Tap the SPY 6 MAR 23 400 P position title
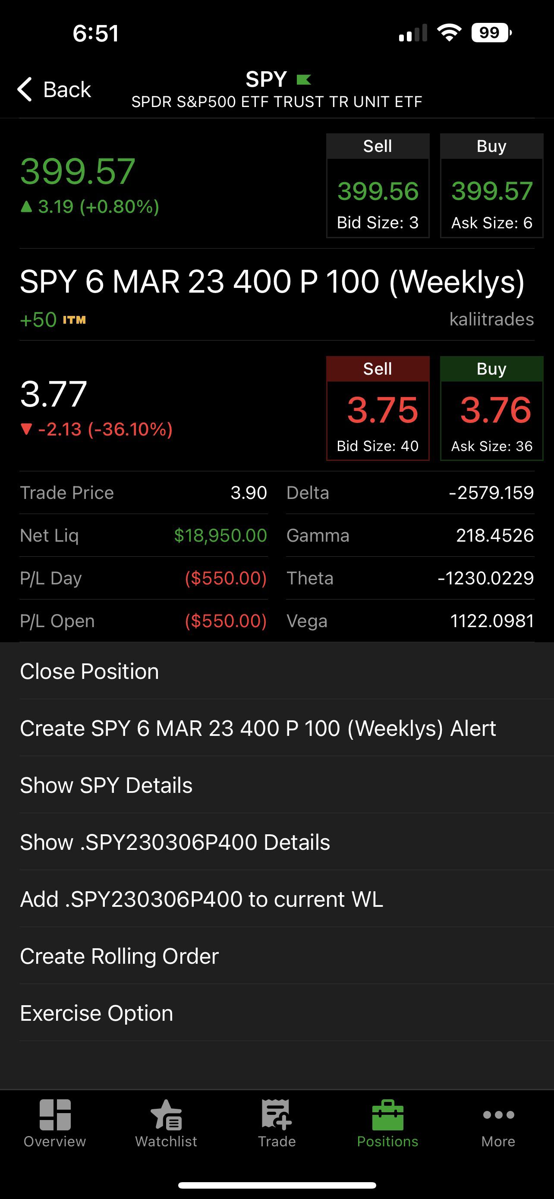 point(272,282)
